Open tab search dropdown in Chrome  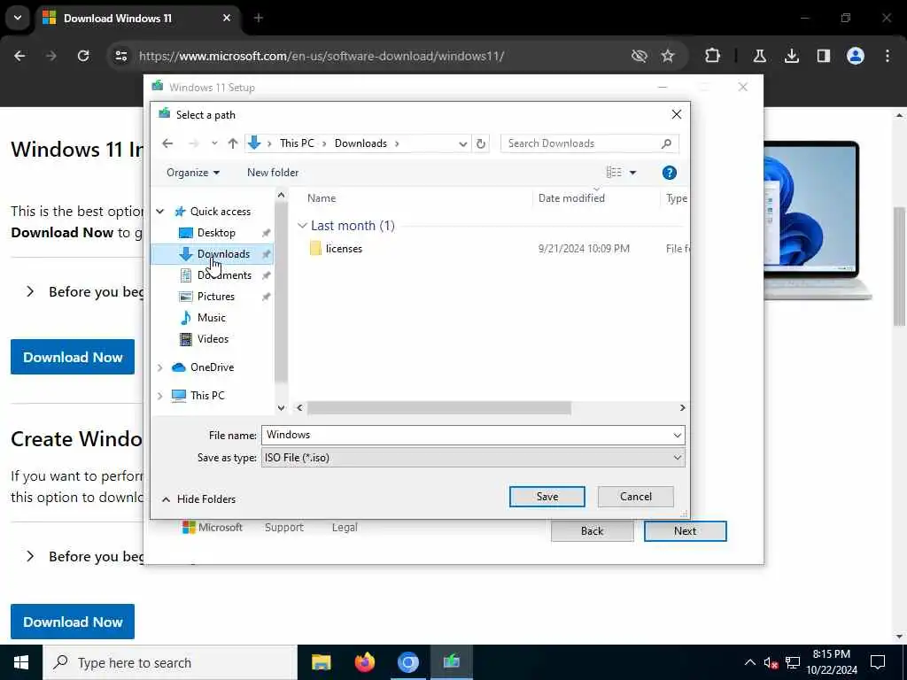18,18
